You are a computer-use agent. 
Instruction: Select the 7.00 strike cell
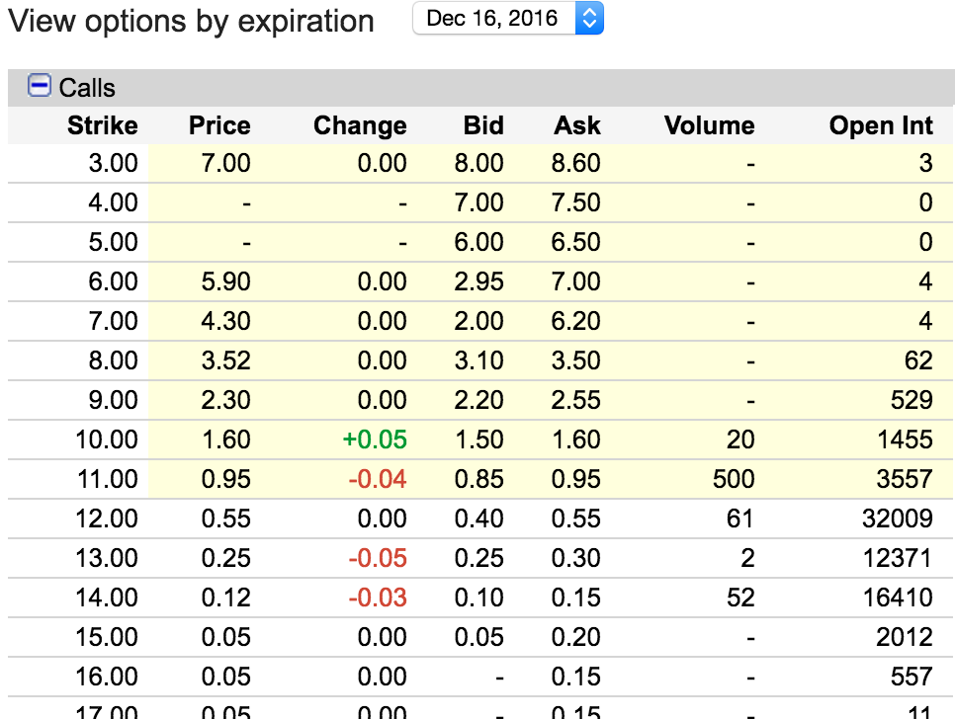click(114, 321)
